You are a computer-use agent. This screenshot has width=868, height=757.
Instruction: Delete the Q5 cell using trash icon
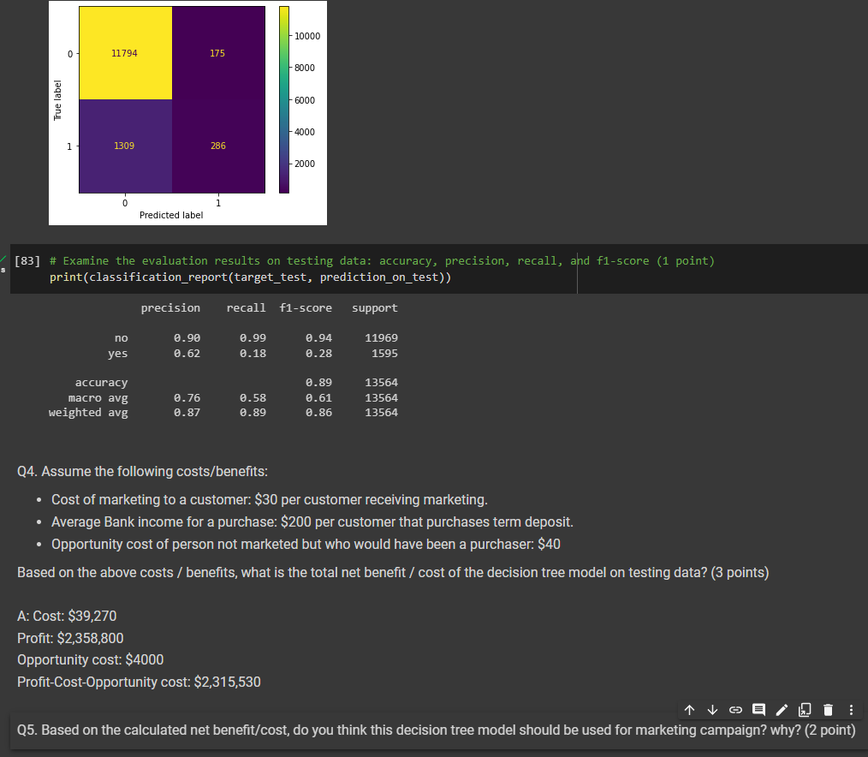(x=828, y=709)
